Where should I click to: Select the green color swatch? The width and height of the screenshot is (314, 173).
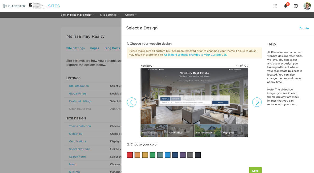tap(152, 155)
